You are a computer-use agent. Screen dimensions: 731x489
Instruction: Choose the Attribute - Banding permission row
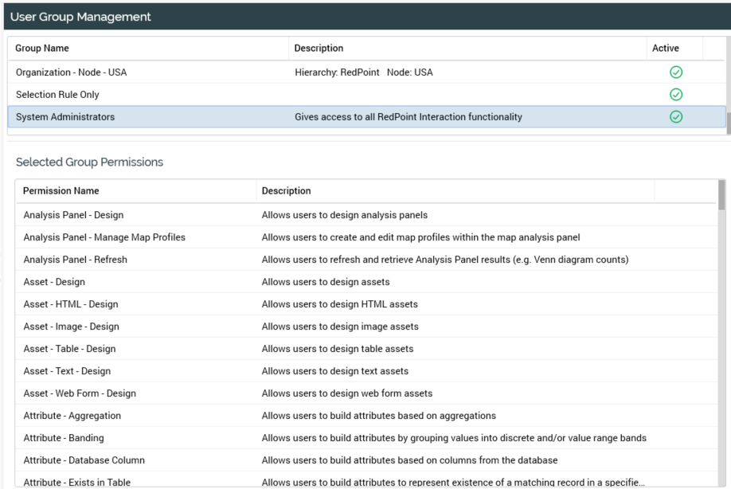64,438
